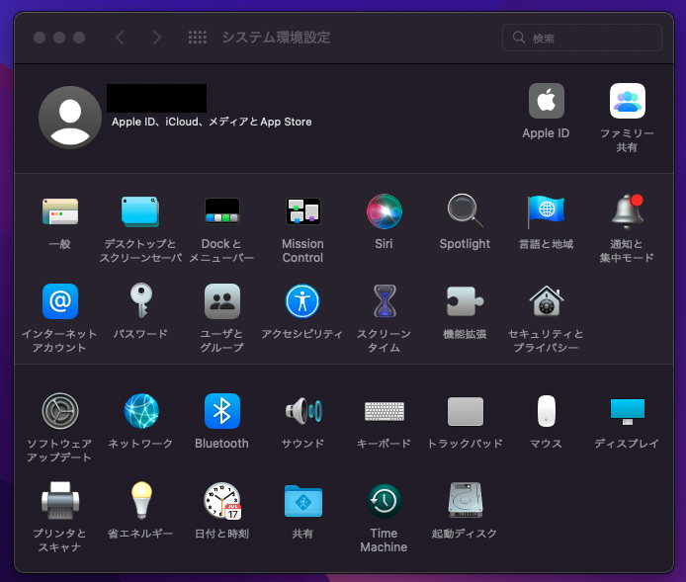Click the magnifying glass in search field
This screenshot has height=582, width=686.
(519, 38)
